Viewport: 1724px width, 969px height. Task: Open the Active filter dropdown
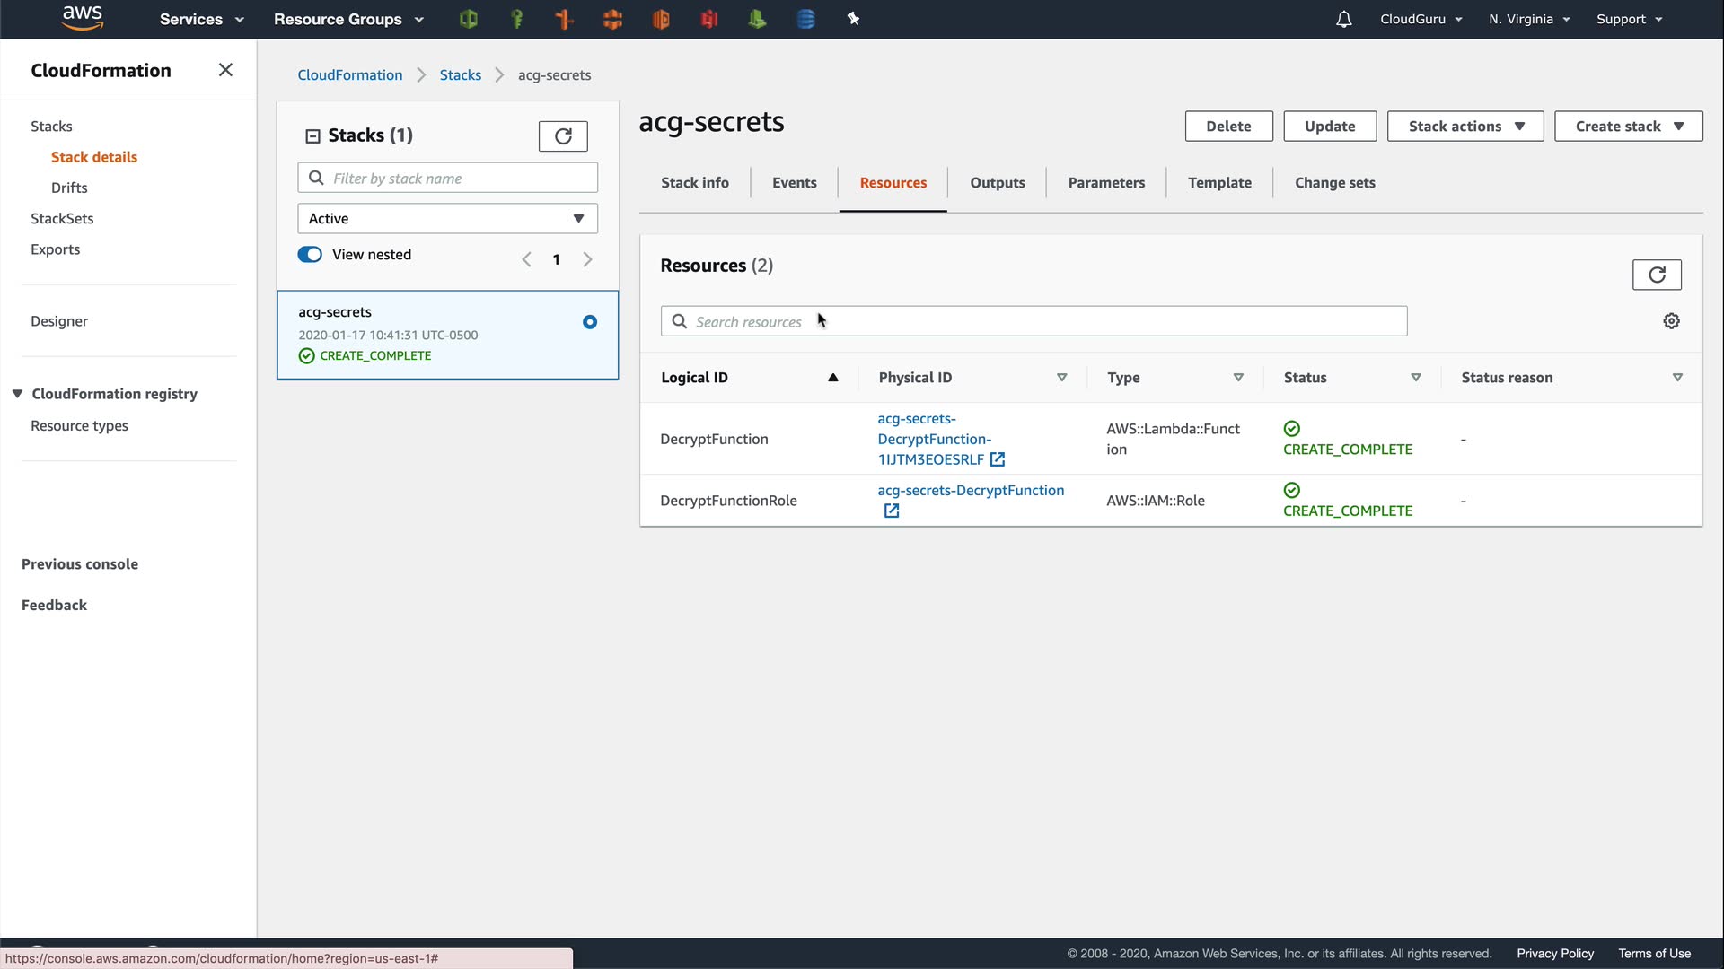tap(447, 219)
